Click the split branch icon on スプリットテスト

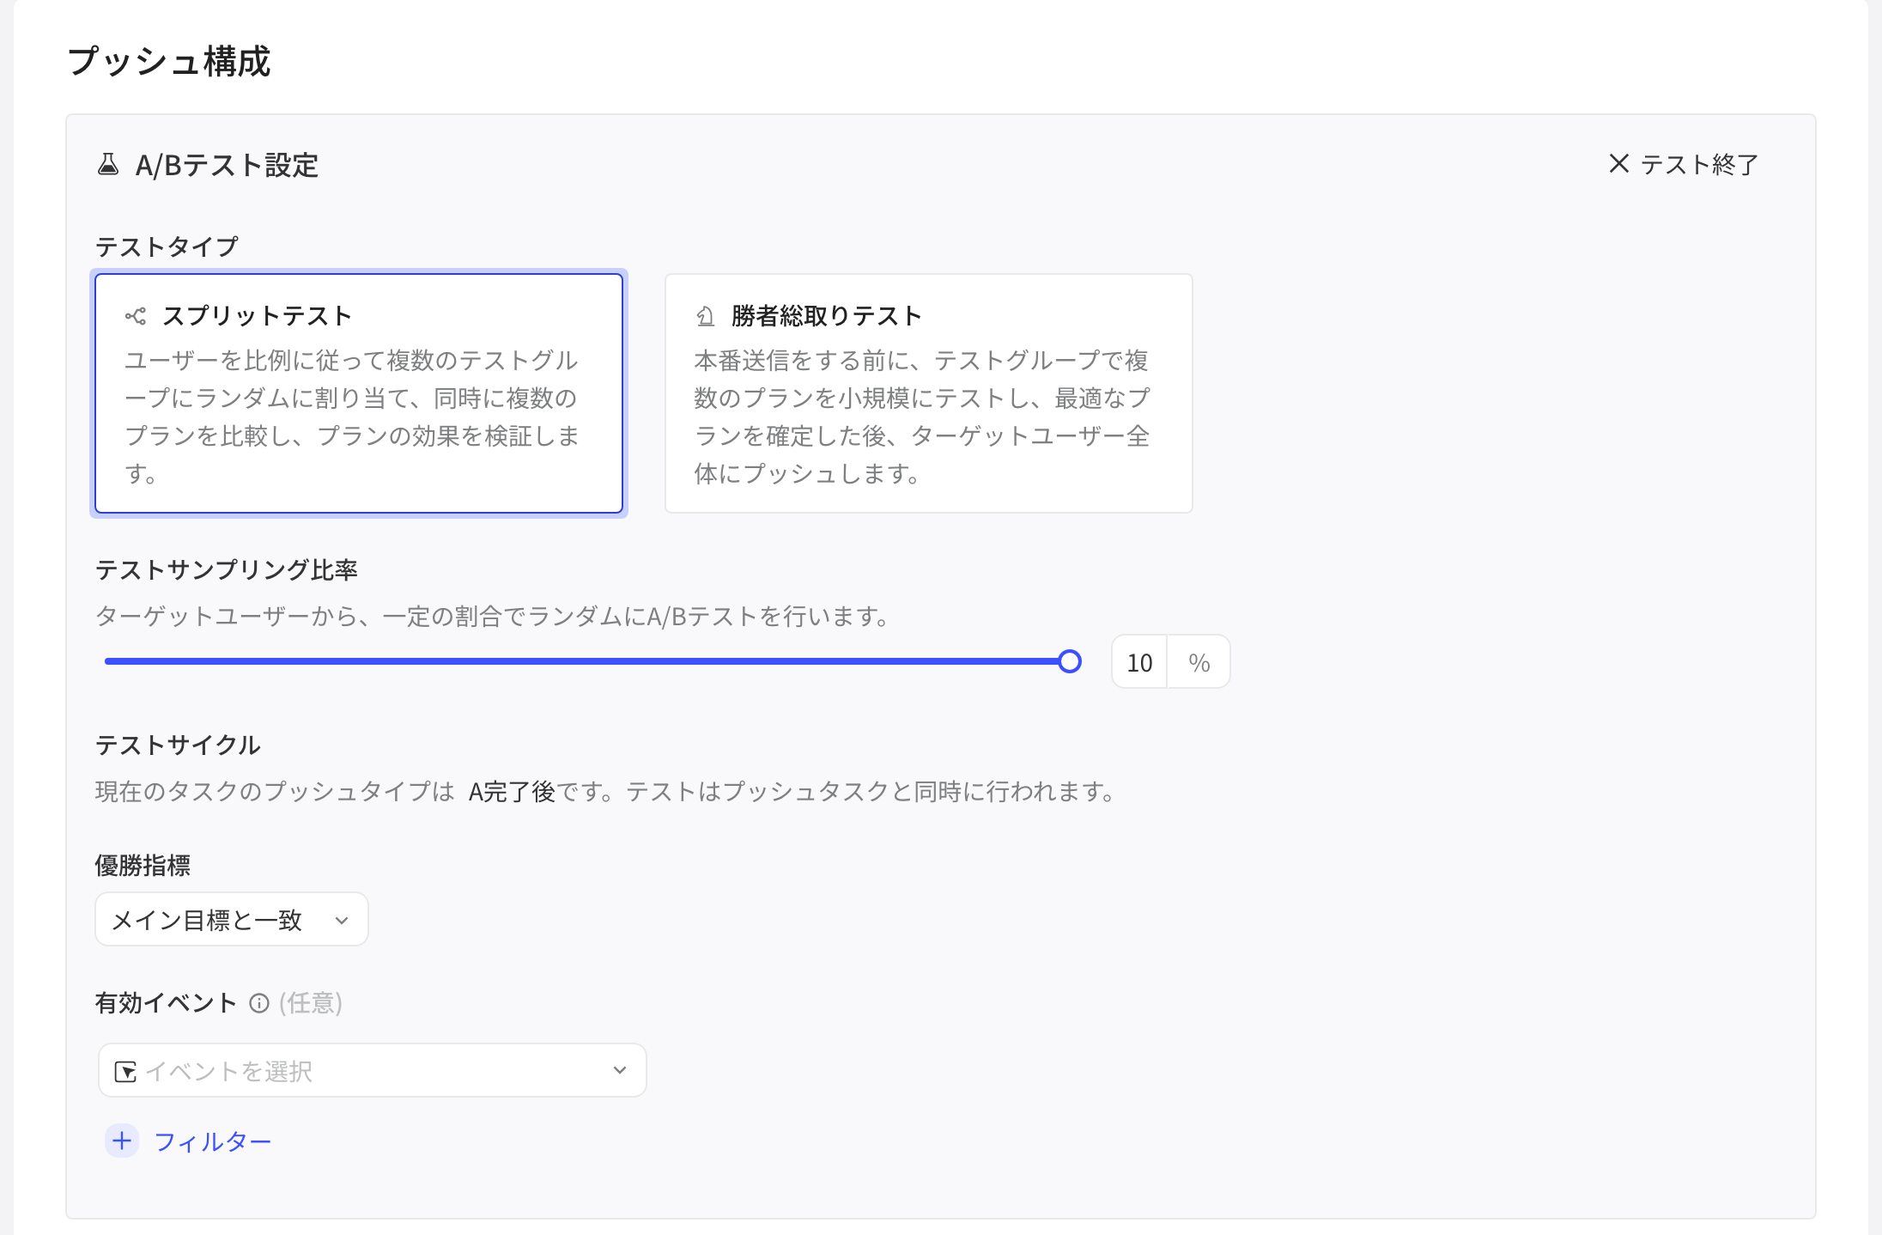136,316
